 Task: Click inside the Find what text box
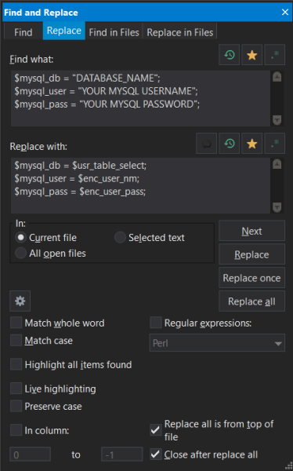click(x=140, y=98)
